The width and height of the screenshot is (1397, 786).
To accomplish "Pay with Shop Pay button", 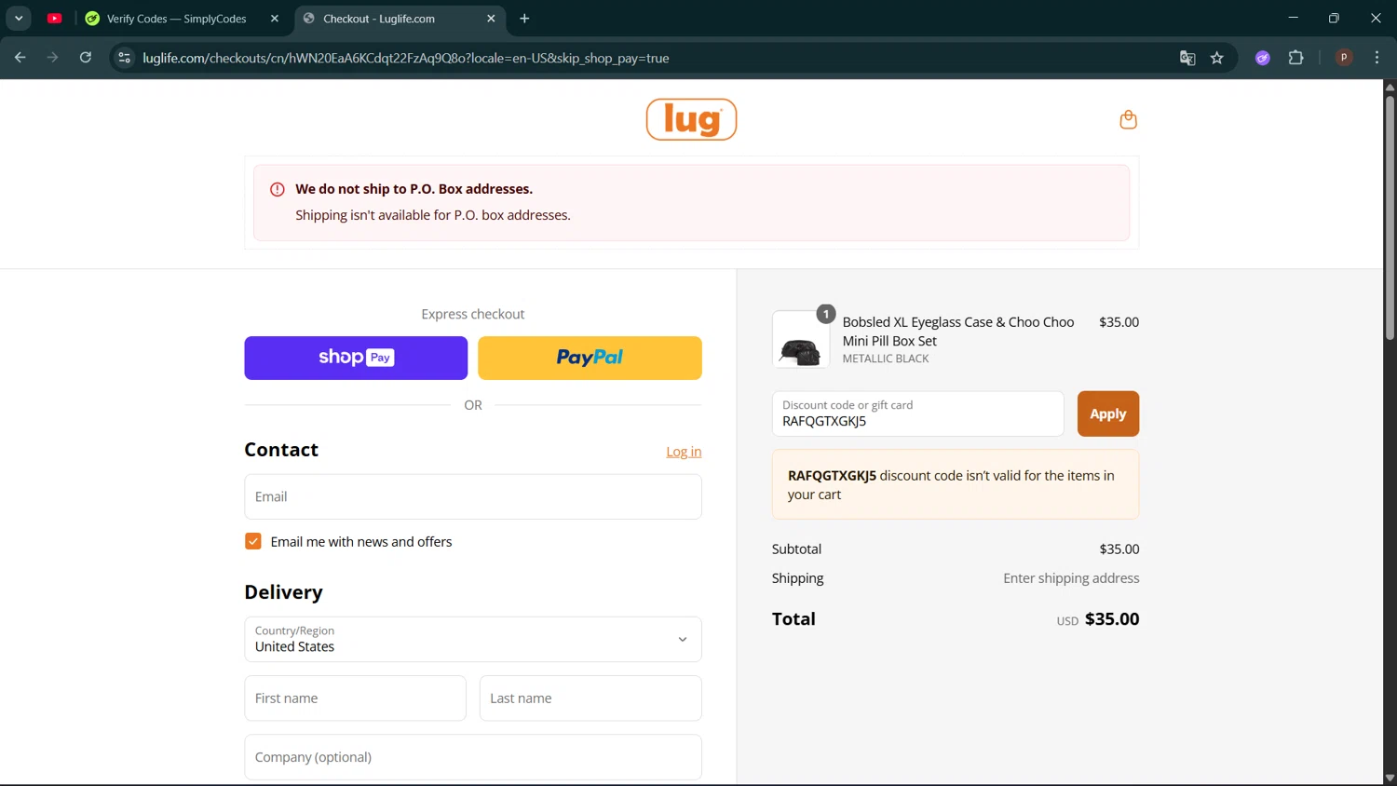I will 356,358.
